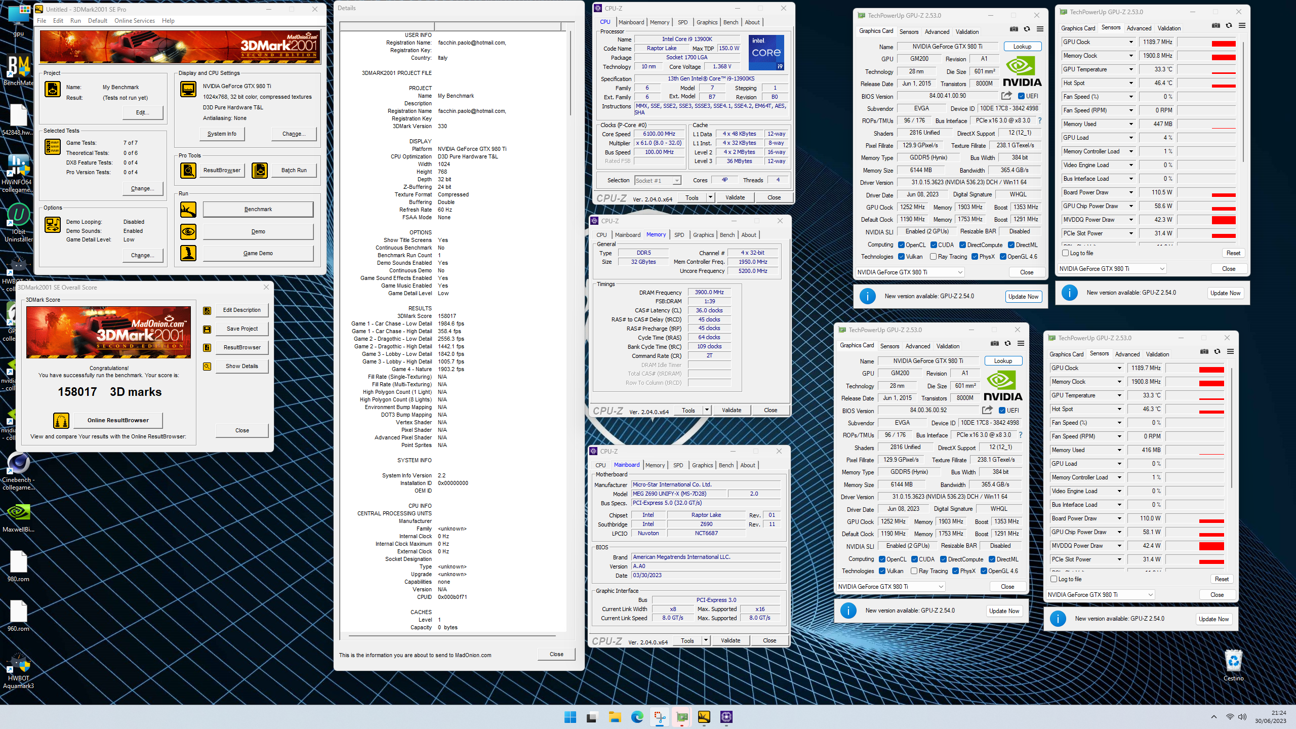The height and width of the screenshot is (729, 1296).
Task: Toggle Ray Tracing checkbox in top GPU-Z window
Action: click(x=934, y=257)
